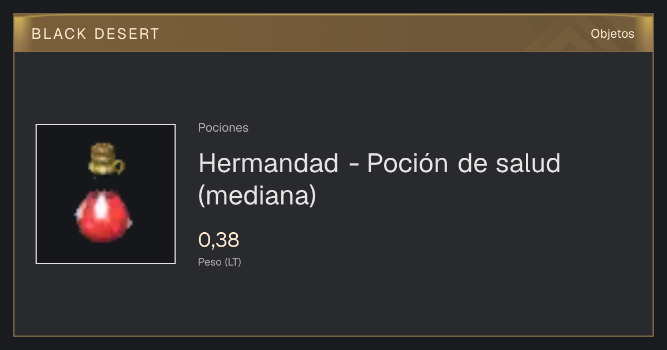Click the golden header banner bar

[x=333, y=33]
